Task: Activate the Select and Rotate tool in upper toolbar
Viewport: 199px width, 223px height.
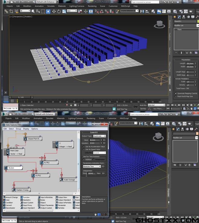Action: point(59,11)
